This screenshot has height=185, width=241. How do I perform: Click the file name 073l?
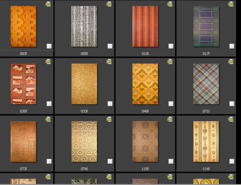(24, 169)
